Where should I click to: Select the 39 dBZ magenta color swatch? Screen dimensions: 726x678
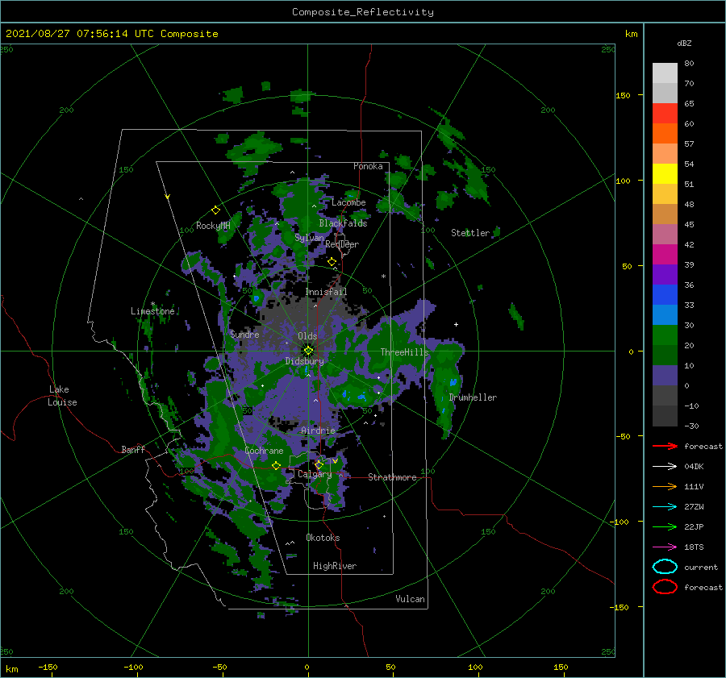tap(665, 254)
